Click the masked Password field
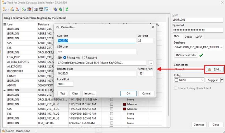The image size is (225, 133). (198, 30)
